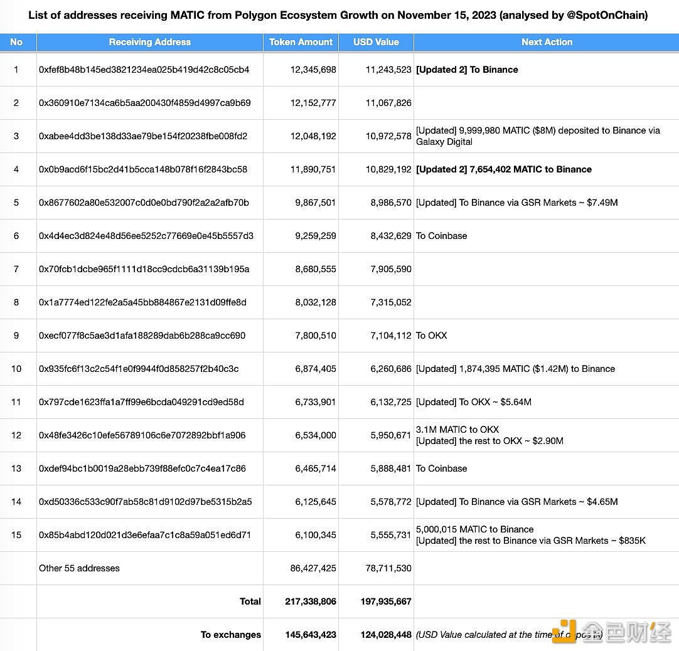Click total token amount 217,338,806
The width and height of the screenshot is (679, 651).
point(311,601)
